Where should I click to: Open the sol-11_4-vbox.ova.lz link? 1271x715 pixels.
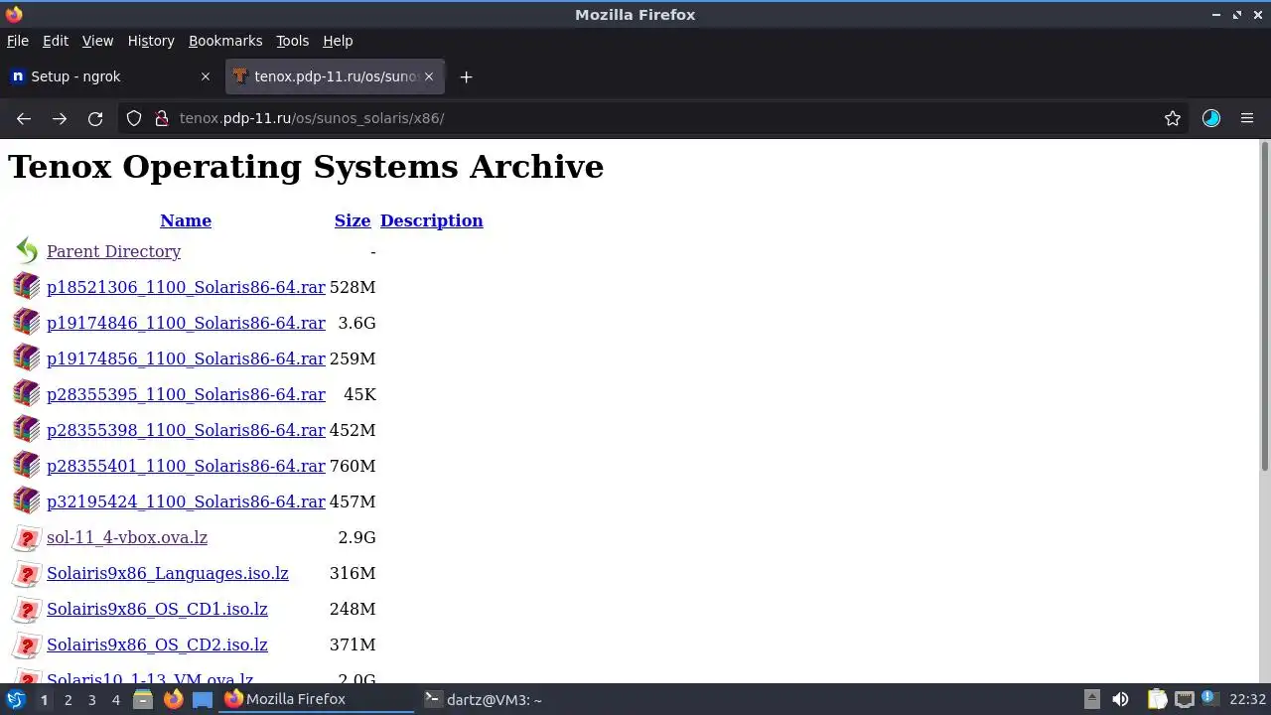tap(127, 537)
